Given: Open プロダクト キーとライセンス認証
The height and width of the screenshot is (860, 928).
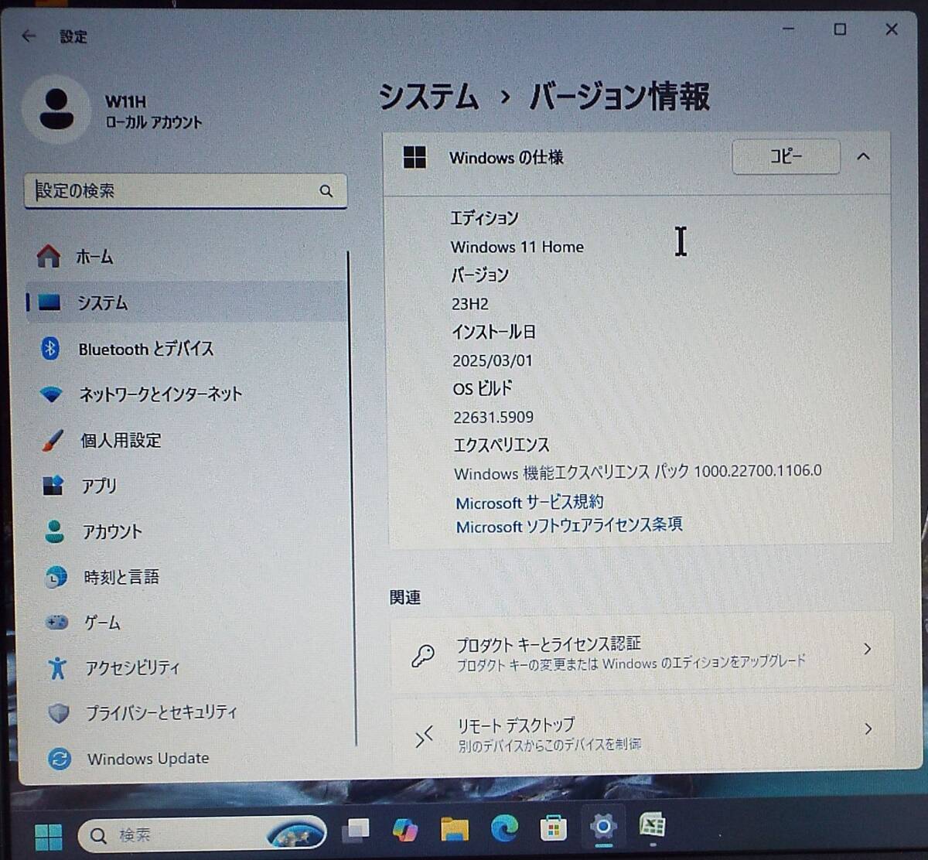Looking at the screenshot, I should point(642,651).
